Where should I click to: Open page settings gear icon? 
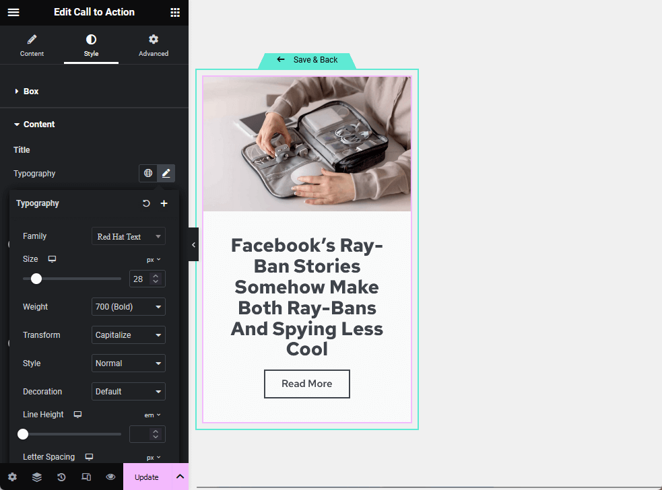[12, 477]
